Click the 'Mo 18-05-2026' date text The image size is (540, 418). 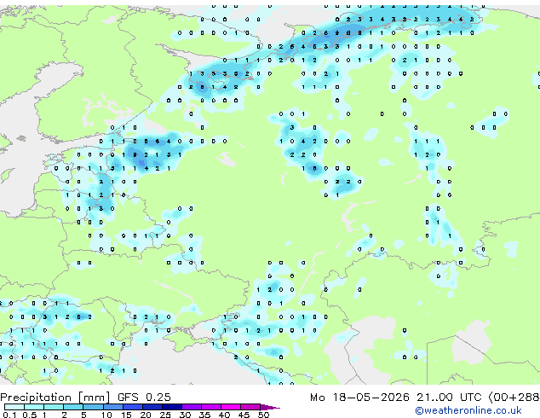coord(360,398)
